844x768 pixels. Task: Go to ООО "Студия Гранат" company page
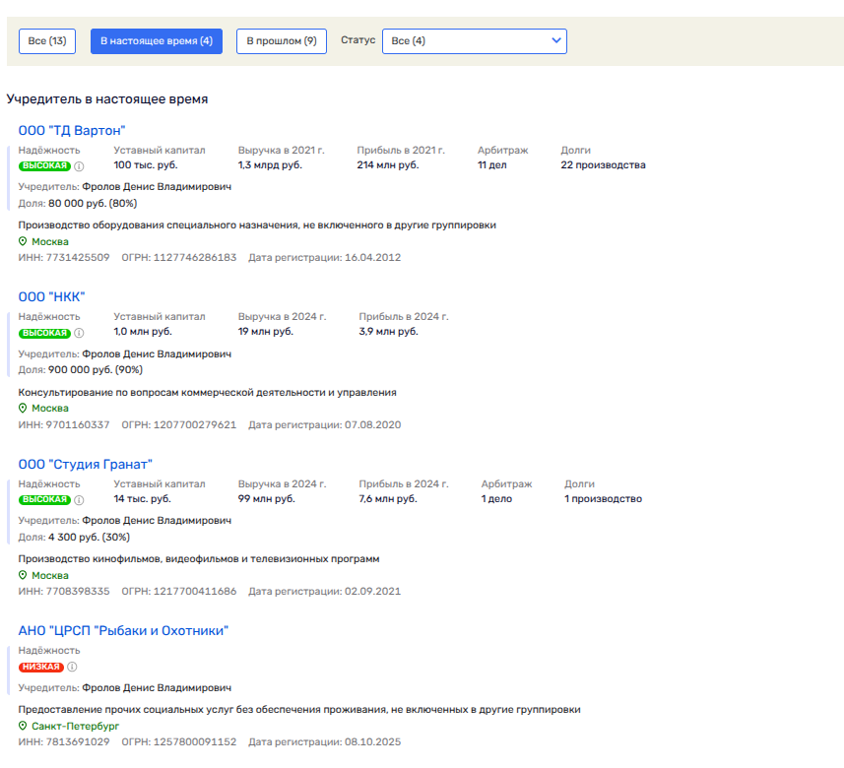[x=86, y=464]
